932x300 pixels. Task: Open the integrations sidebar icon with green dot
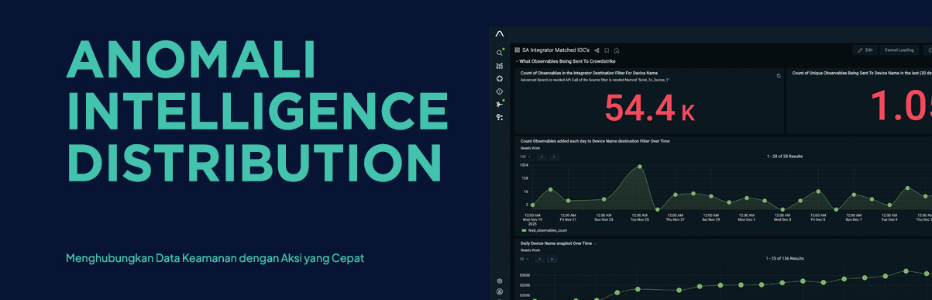tap(500, 104)
